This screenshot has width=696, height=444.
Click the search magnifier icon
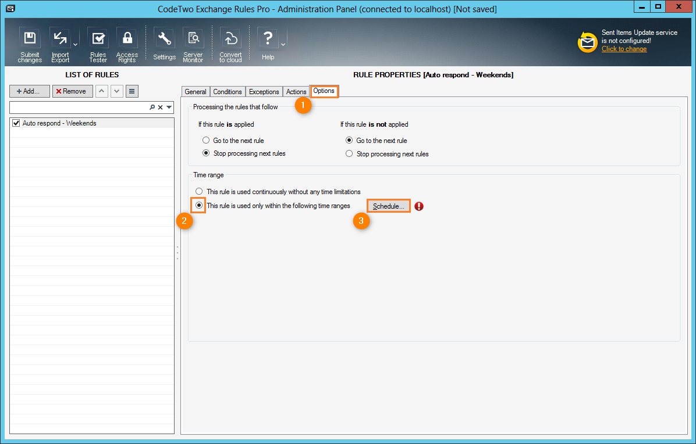click(x=152, y=108)
